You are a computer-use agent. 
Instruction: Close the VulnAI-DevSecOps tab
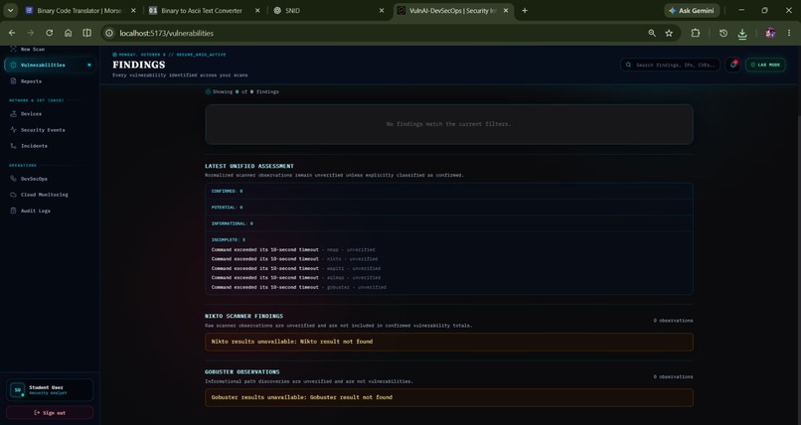506,11
